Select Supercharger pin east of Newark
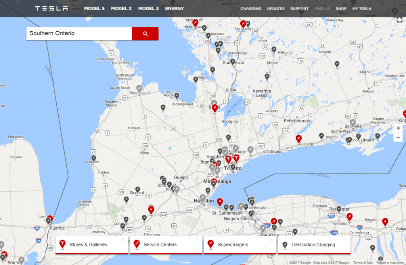This screenshot has width=406, height=265. pos(385,222)
